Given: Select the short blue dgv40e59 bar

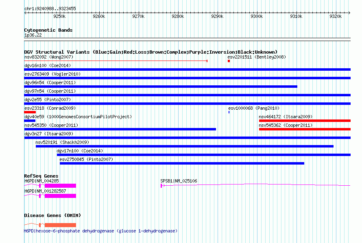Looking at the screenshot, I should [x=30, y=121].
